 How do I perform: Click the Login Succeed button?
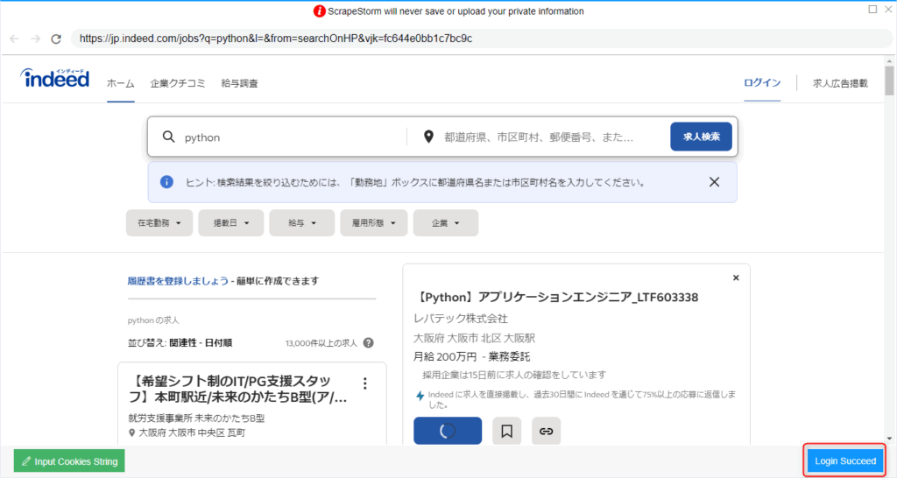coord(845,460)
